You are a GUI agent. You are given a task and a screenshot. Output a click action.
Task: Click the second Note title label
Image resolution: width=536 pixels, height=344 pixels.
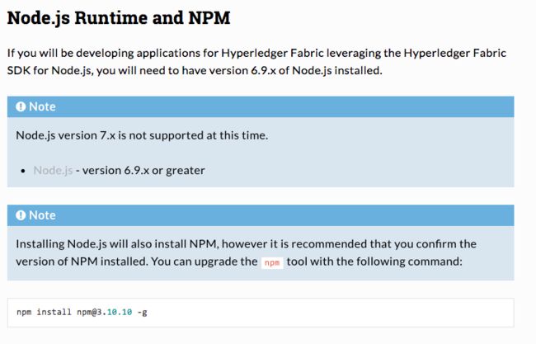42,215
